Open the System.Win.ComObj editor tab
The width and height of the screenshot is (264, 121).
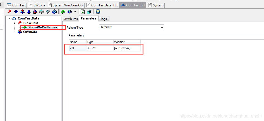point(66,5)
